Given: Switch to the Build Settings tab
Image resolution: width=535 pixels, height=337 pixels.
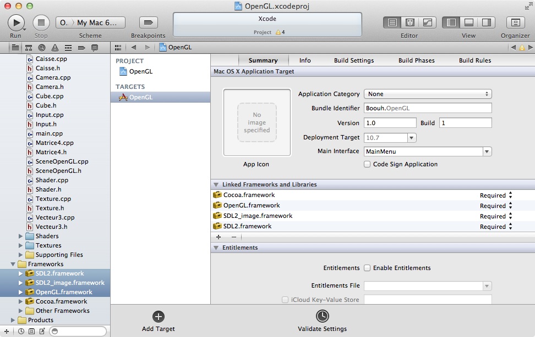Looking at the screenshot, I should pos(353,60).
